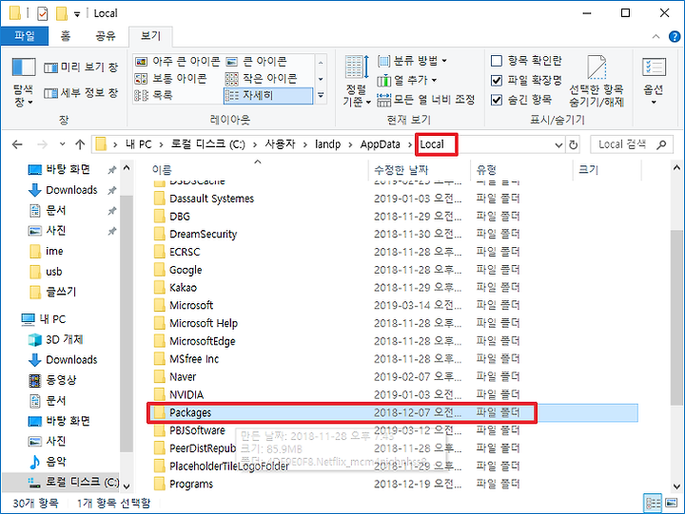The width and height of the screenshot is (685, 514).
Task: Open quick access toolbar customize dropdown
Action: point(77,14)
